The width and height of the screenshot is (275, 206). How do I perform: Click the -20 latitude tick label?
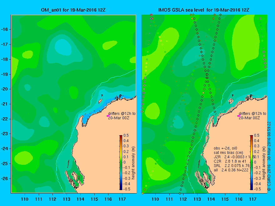coord(5,89)
